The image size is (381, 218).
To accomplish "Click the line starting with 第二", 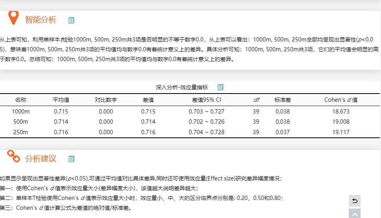I will pyautogui.click(x=141, y=198).
